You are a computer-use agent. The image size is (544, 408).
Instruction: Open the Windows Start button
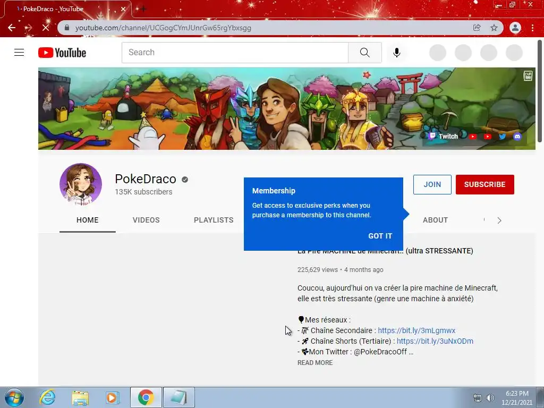14,397
